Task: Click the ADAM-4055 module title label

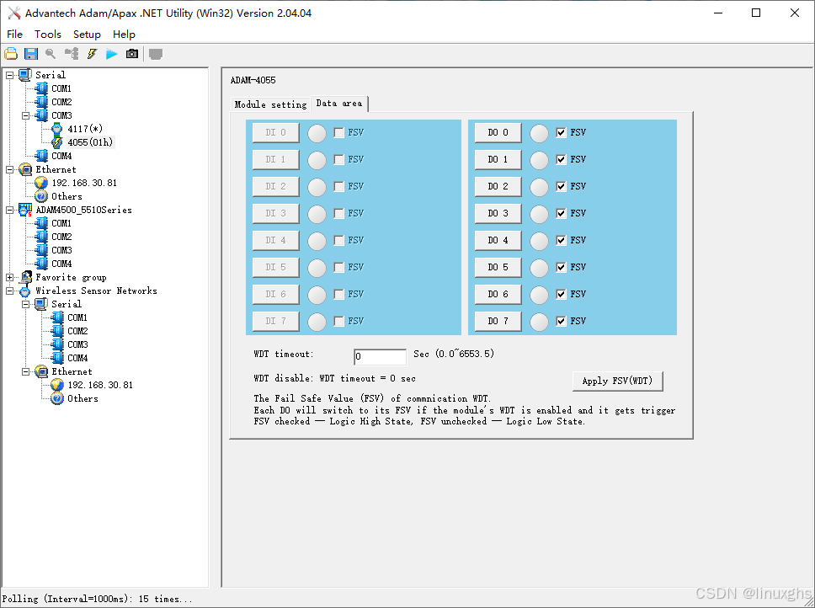Action: pyautogui.click(x=253, y=80)
